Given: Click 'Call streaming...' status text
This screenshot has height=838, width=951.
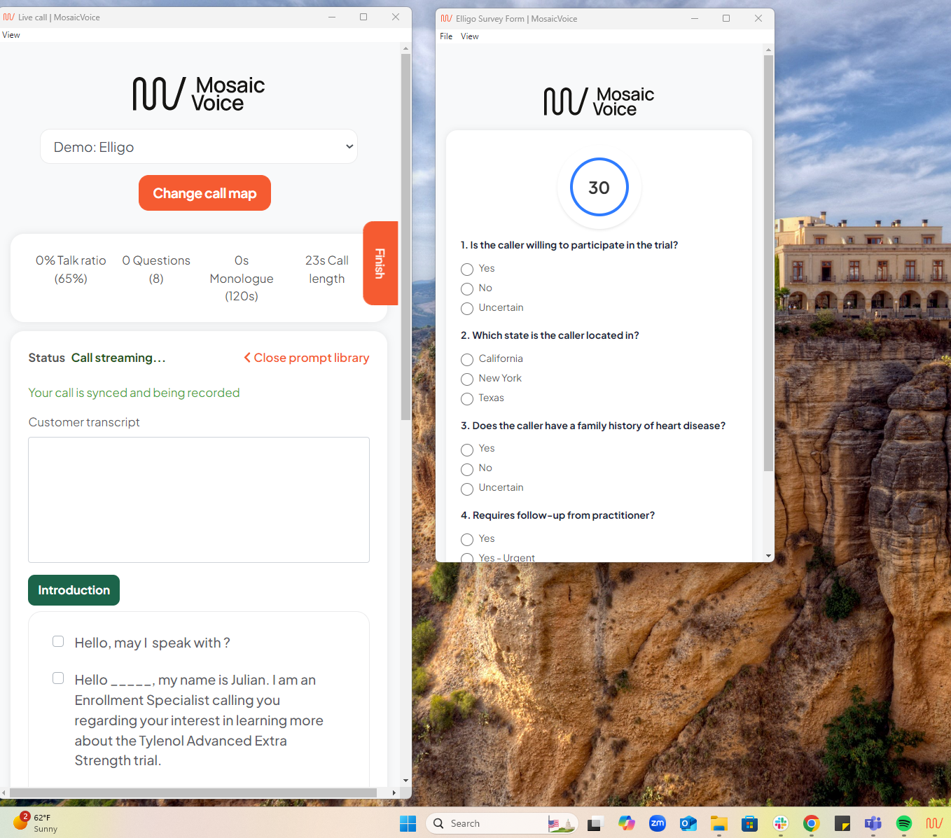Looking at the screenshot, I should tap(118, 358).
